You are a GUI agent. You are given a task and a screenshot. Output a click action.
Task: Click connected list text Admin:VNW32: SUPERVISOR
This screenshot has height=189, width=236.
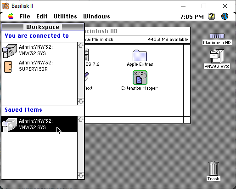(x=36, y=66)
